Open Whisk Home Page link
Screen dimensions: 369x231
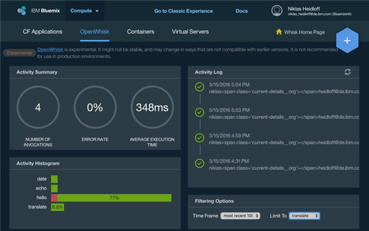coord(304,32)
